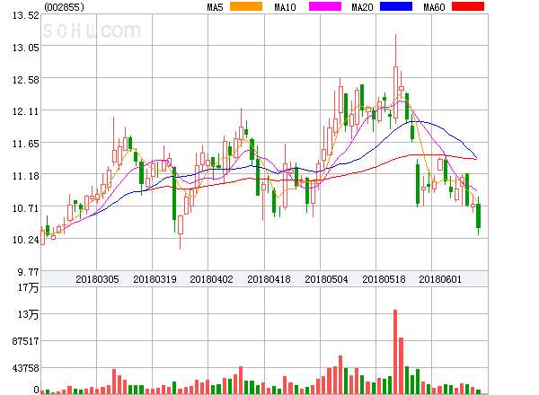Select the stock code (002855) label
The width and height of the screenshot is (539, 395).
[x=65, y=7]
